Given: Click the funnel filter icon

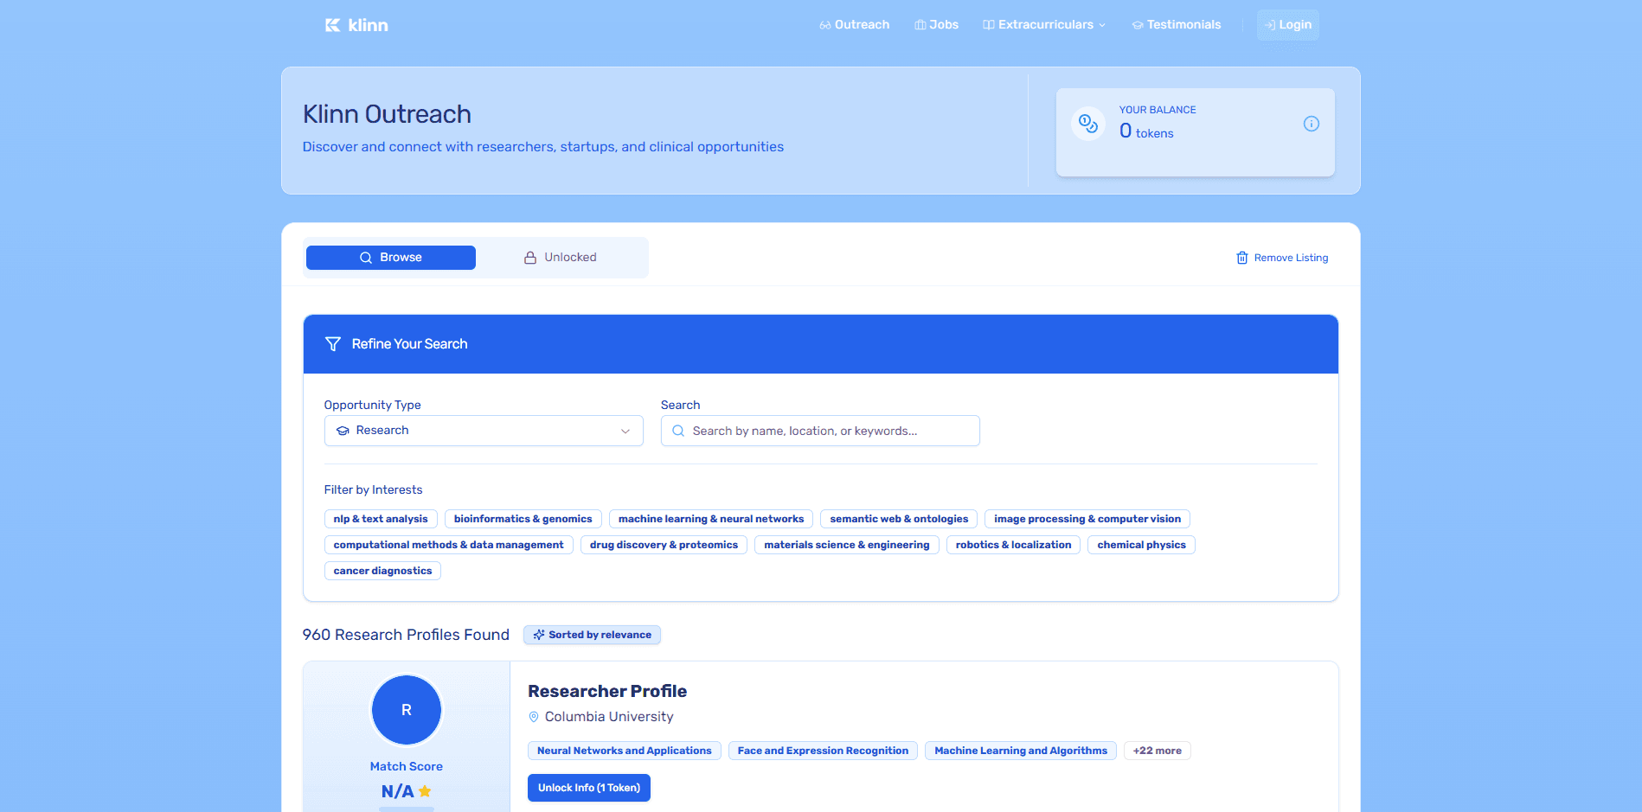Looking at the screenshot, I should click(332, 344).
